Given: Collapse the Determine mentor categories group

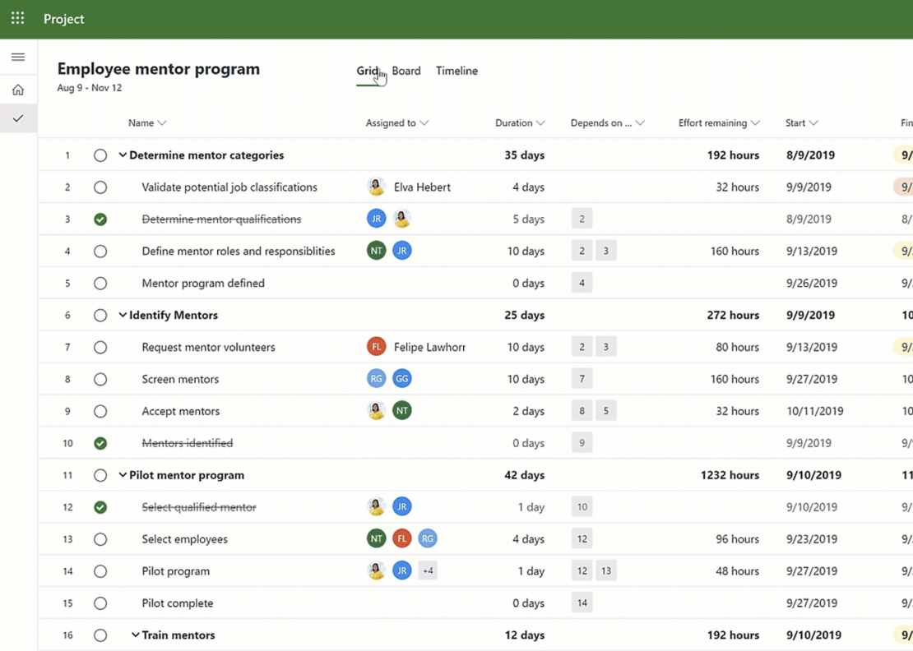Looking at the screenshot, I should pyautogui.click(x=121, y=155).
